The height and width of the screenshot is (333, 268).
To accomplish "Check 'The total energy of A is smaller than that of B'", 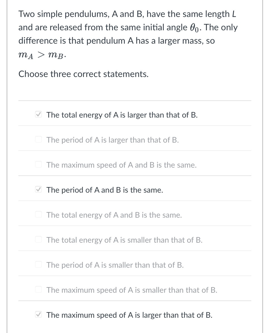I will pos(38,239).
